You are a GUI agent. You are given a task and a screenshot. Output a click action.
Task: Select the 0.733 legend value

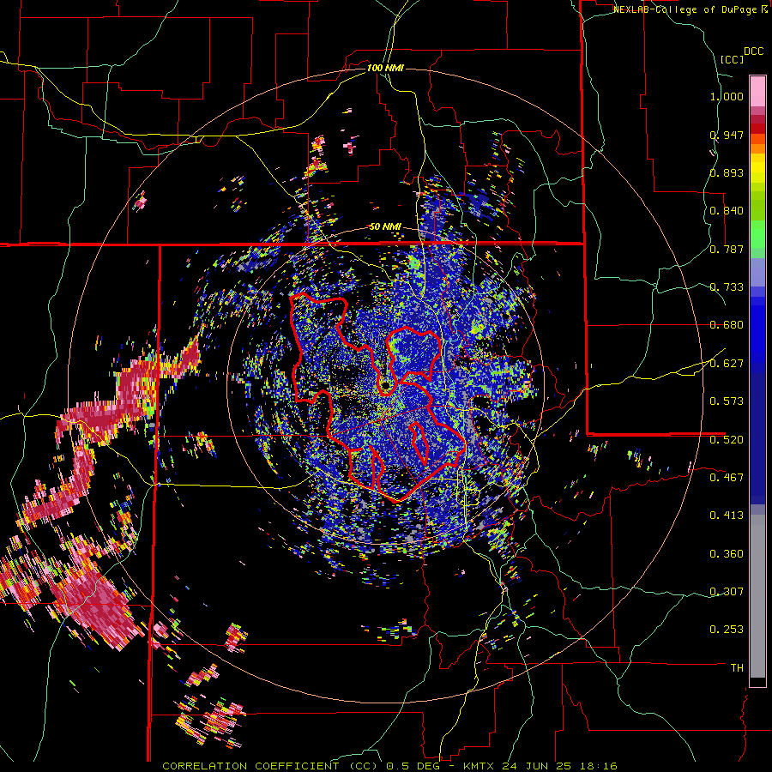pos(727,287)
